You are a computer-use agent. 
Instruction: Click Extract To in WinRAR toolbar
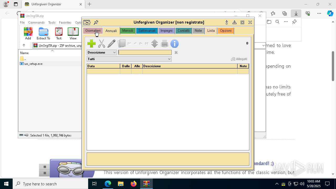click(43, 34)
